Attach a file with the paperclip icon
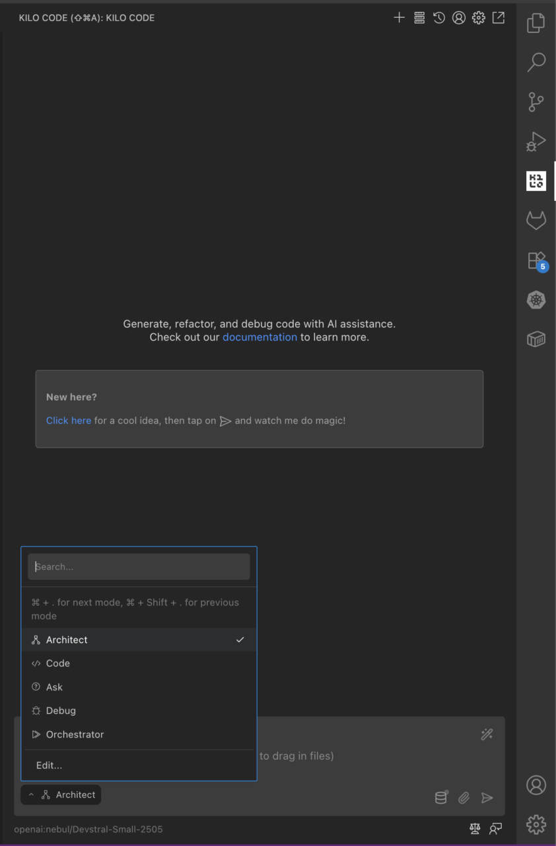The image size is (556, 846). pos(464,798)
